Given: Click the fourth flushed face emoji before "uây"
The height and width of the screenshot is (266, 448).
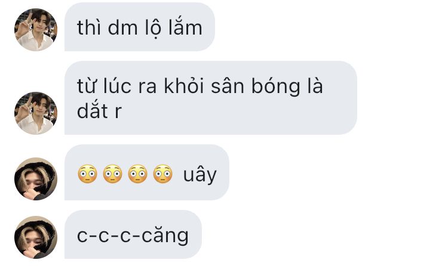Looking at the screenshot, I should click(163, 174).
